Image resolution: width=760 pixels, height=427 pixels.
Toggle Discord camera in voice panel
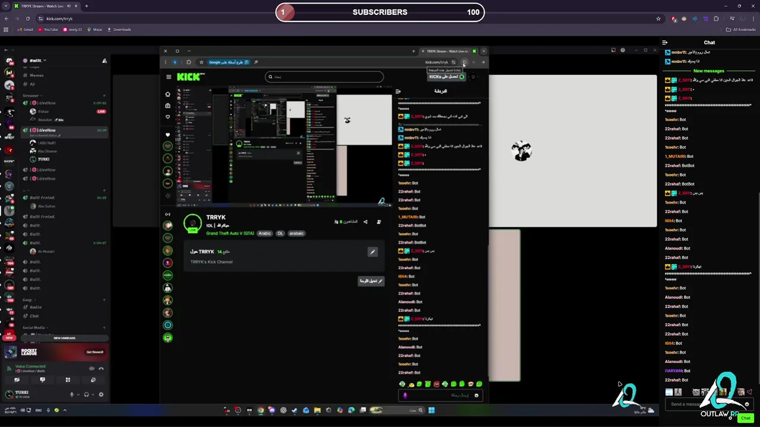point(17,380)
